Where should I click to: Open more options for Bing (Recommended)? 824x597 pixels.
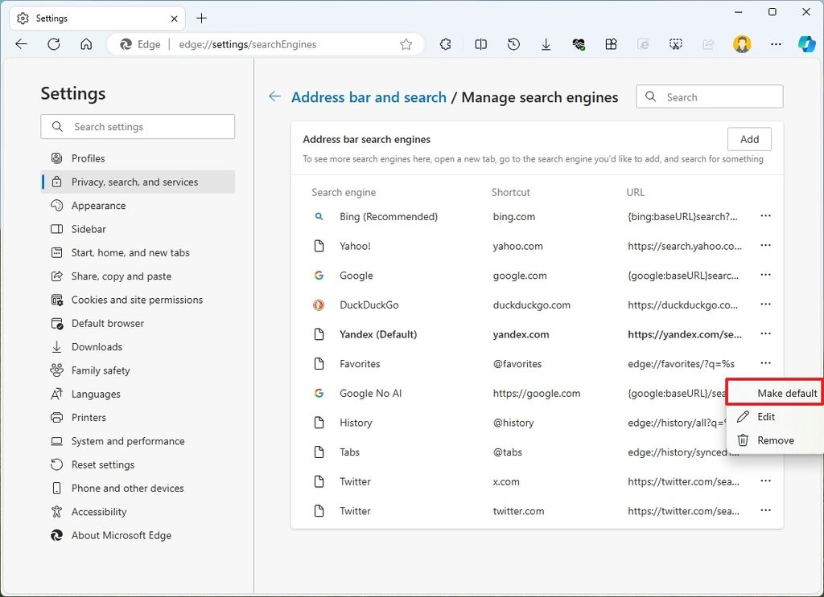tap(765, 216)
